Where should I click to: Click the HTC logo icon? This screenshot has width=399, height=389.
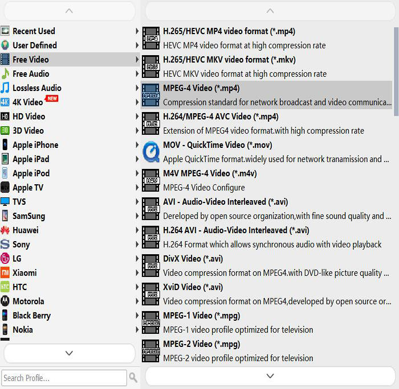5,287
